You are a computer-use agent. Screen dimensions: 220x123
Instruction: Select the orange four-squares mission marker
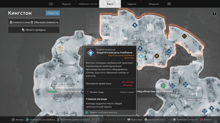click(x=157, y=56)
